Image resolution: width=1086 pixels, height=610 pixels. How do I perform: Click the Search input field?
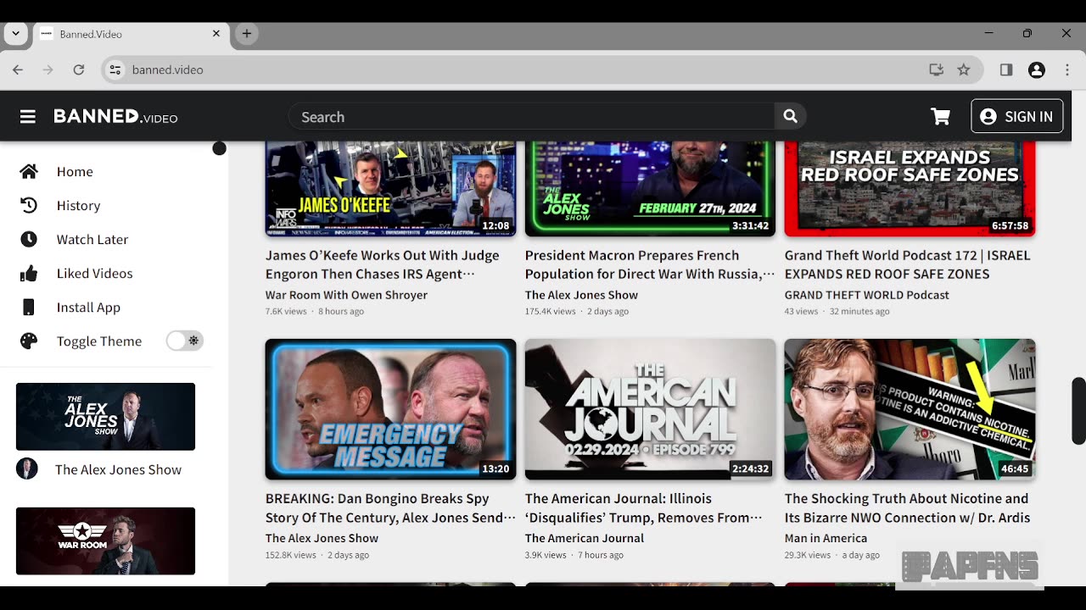click(532, 117)
